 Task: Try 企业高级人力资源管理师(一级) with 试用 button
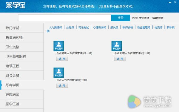point(62,59)
